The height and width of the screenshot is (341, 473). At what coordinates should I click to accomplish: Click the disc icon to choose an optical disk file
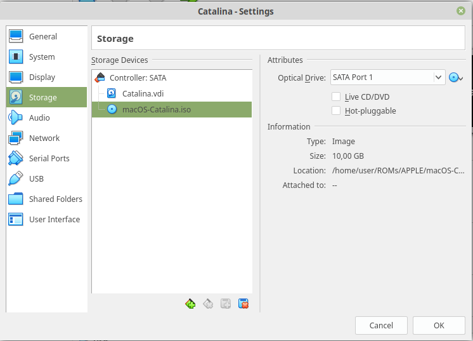455,77
